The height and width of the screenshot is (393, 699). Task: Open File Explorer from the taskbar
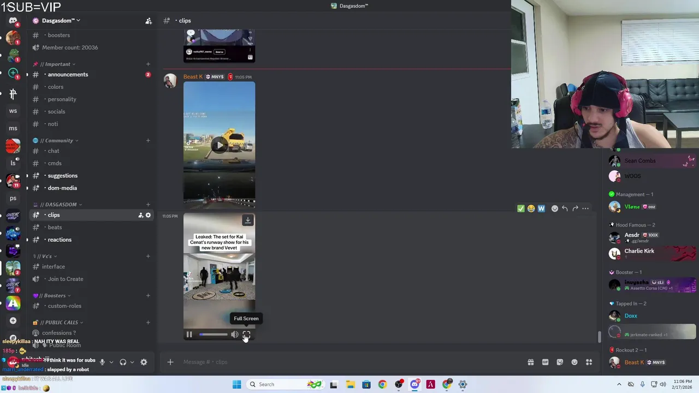point(350,384)
